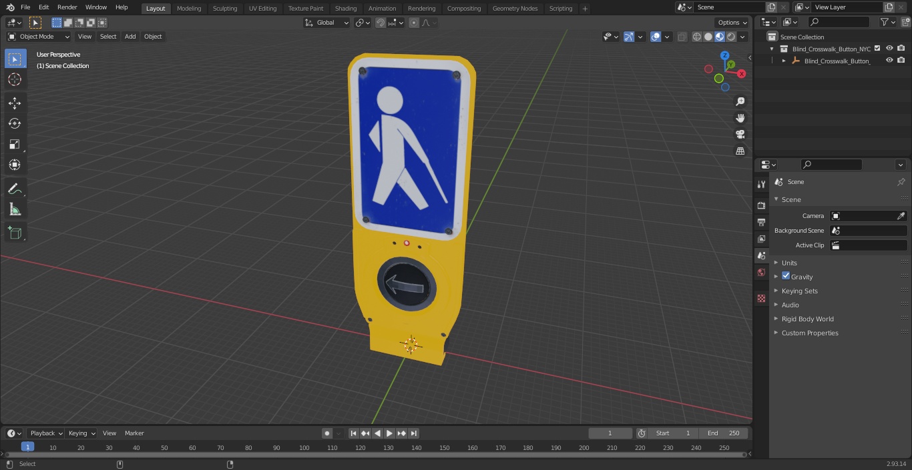This screenshot has height=470, width=912.
Task: Select the Rotate tool
Action: tap(15, 123)
